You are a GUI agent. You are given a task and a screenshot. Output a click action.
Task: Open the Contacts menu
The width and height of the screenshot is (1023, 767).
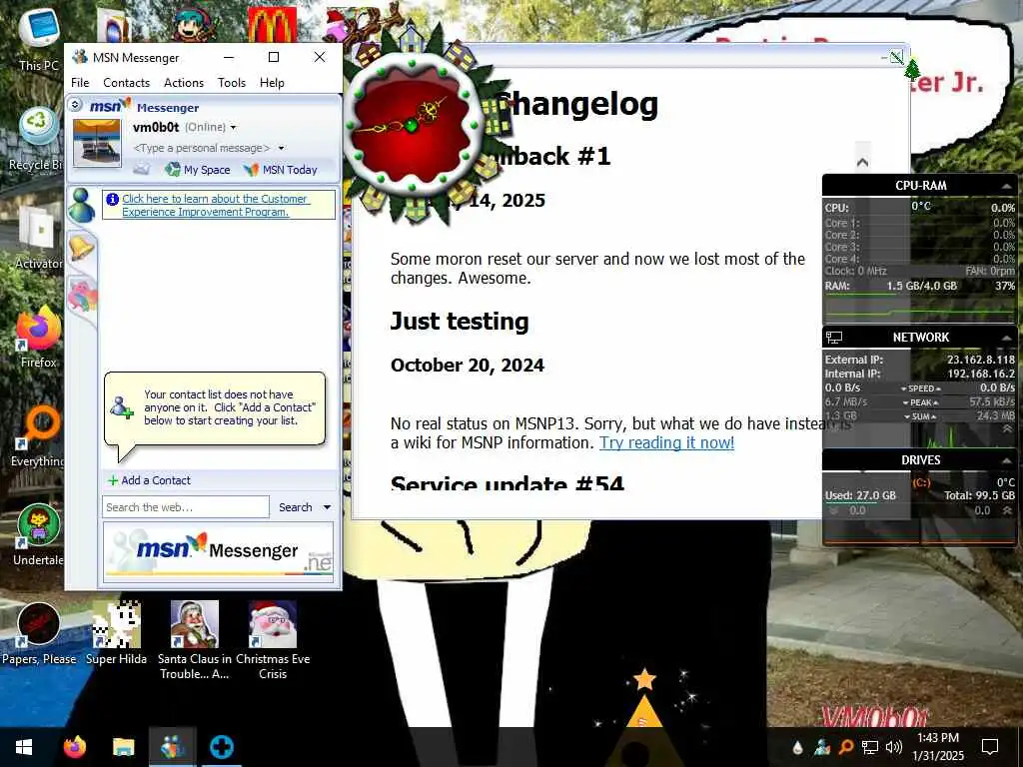[x=126, y=83]
